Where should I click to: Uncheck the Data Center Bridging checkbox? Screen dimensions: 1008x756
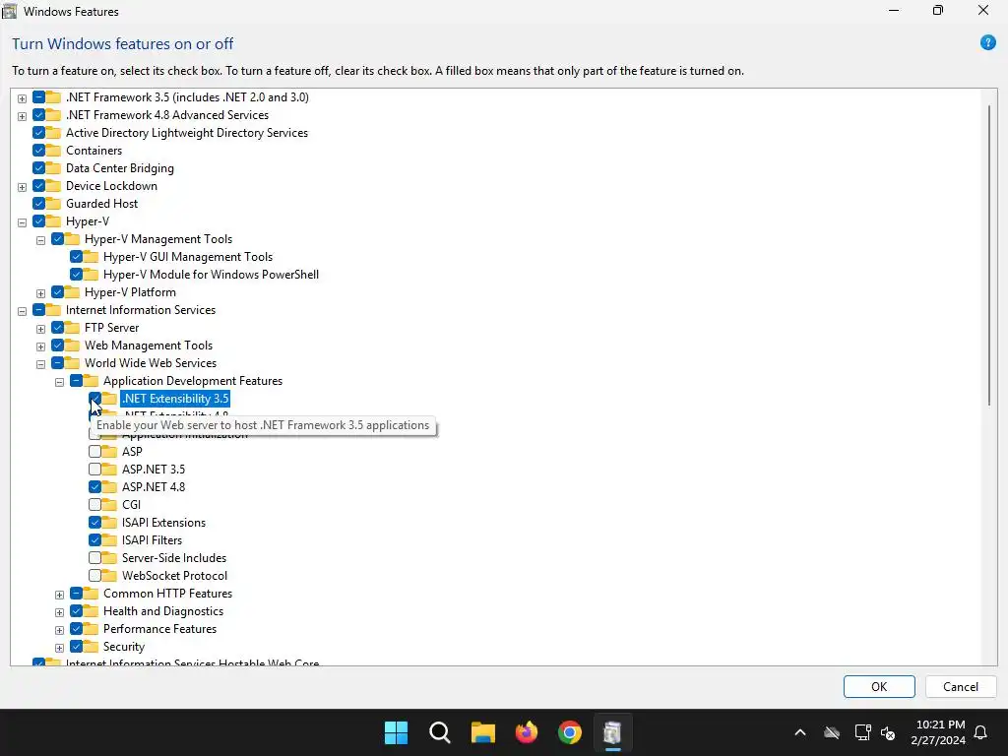tap(38, 167)
